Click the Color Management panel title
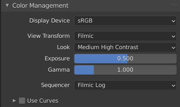180x107 pixels. pos(40,5)
